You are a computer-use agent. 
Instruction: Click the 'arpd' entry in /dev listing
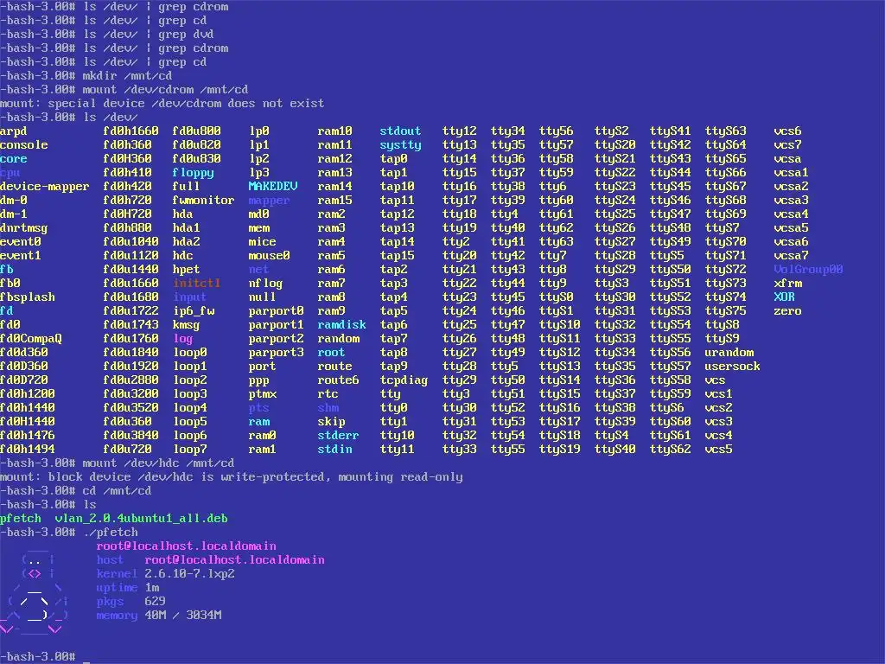click(x=14, y=131)
